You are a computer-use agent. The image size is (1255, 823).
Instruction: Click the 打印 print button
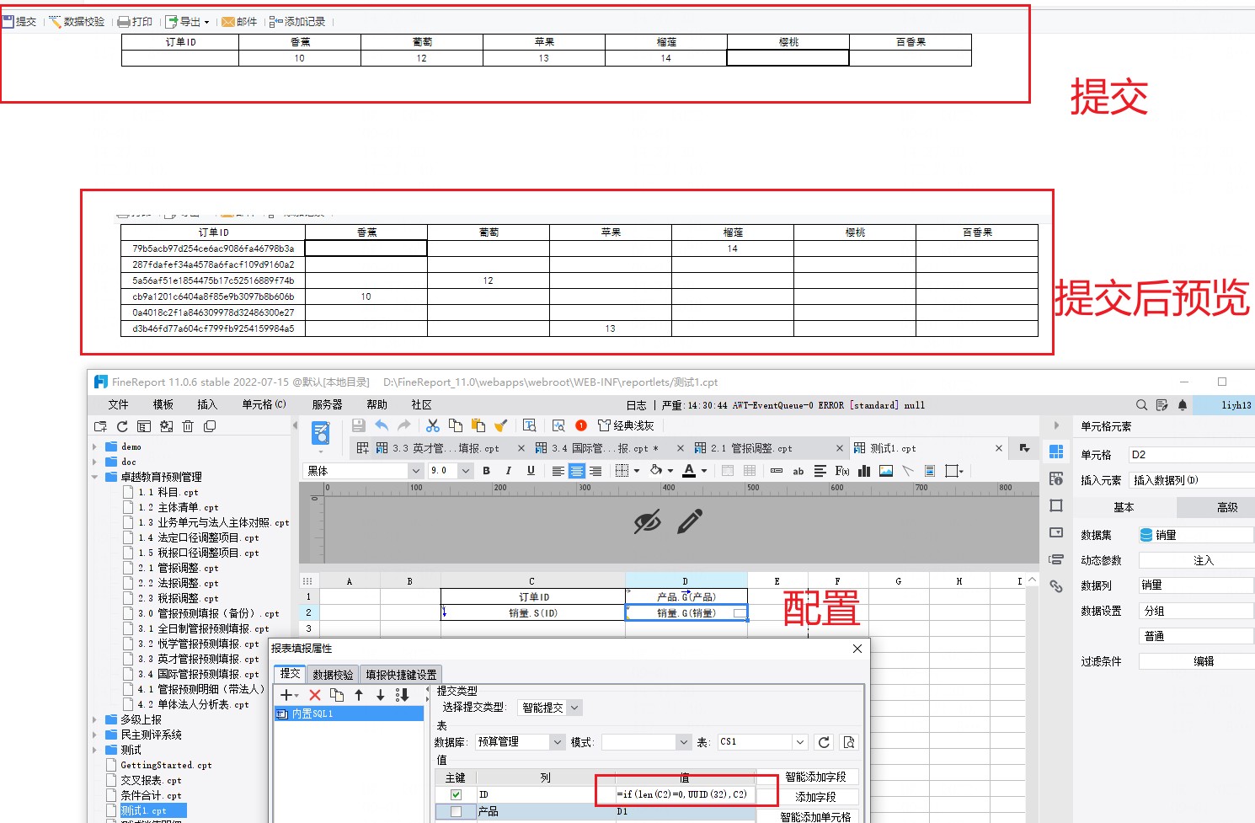[135, 22]
